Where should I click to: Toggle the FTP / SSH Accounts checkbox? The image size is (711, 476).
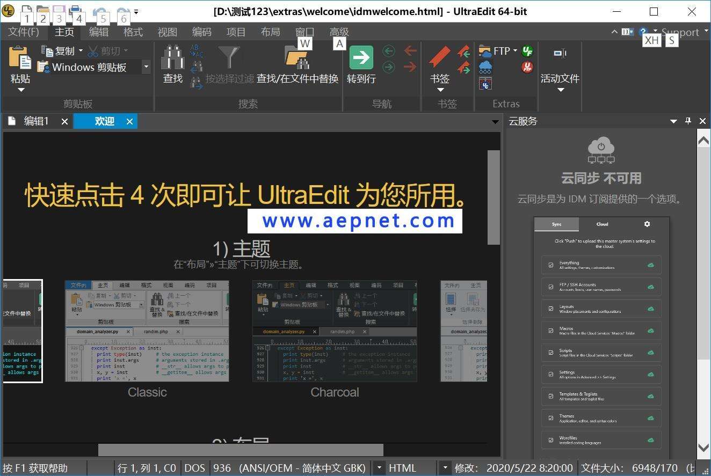[x=551, y=287]
